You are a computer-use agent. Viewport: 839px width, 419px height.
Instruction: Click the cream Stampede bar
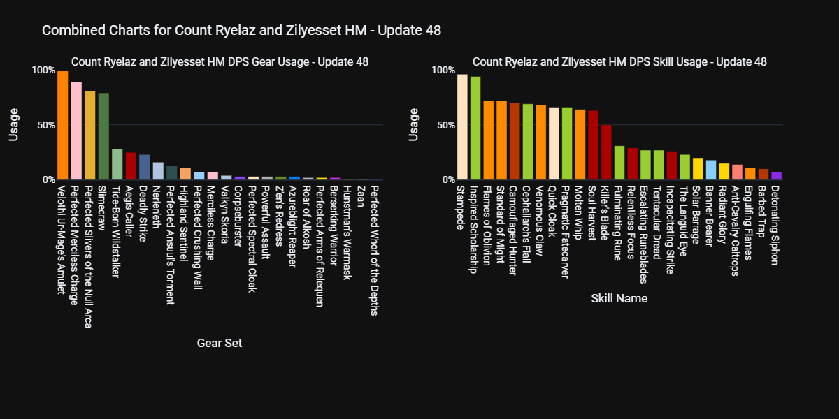point(462,127)
